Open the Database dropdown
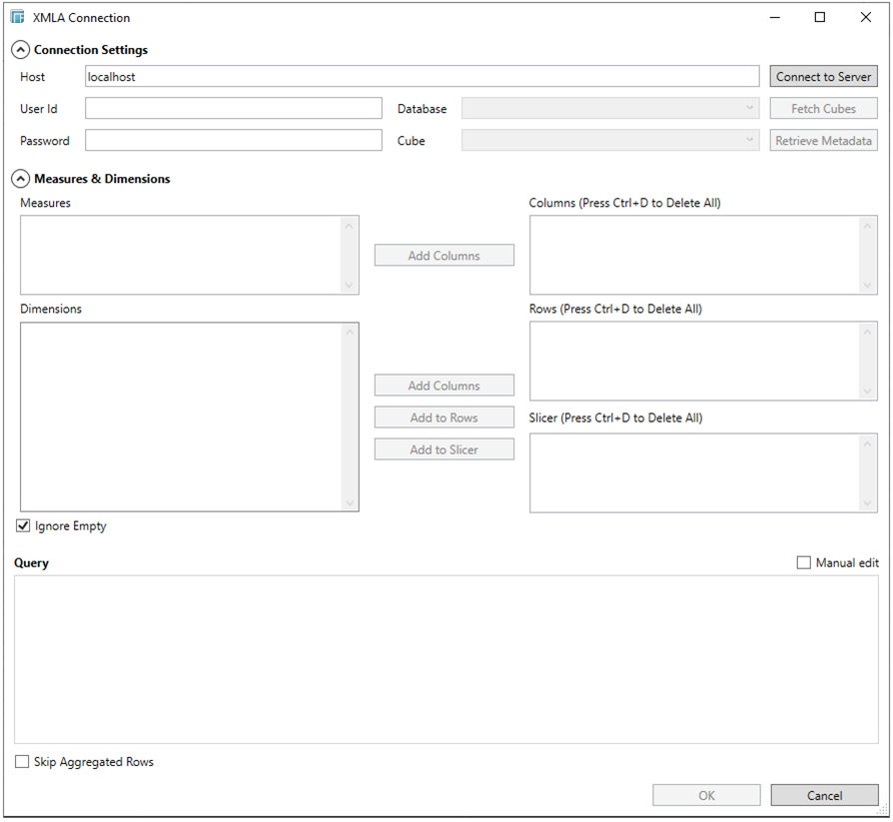Viewport: 893px width, 822px height. 609,109
